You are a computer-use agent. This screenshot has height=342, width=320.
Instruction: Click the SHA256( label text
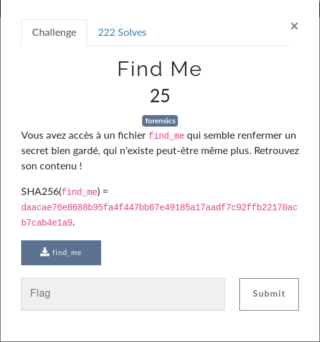point(42,192)
